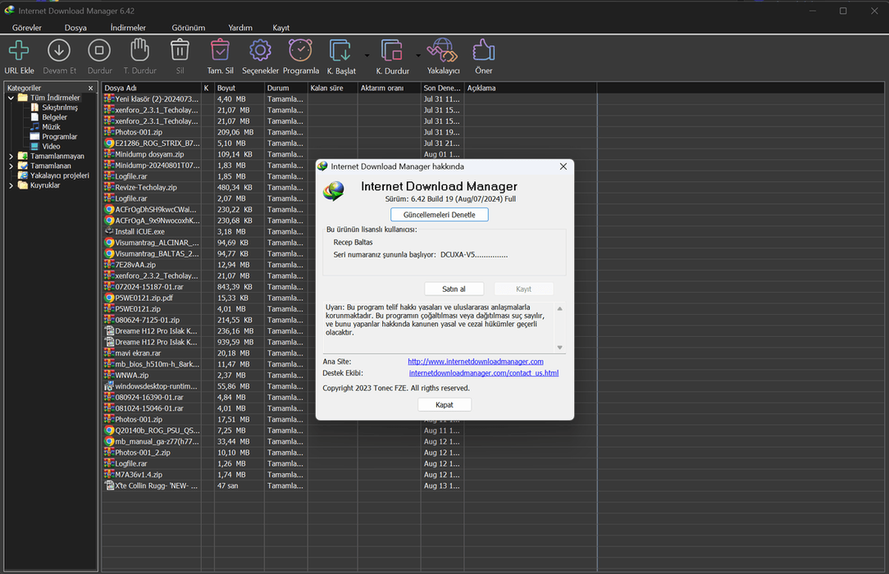889x574 pixels.
Task: Expand the Tamamlanmayan category
Action: 11,157
